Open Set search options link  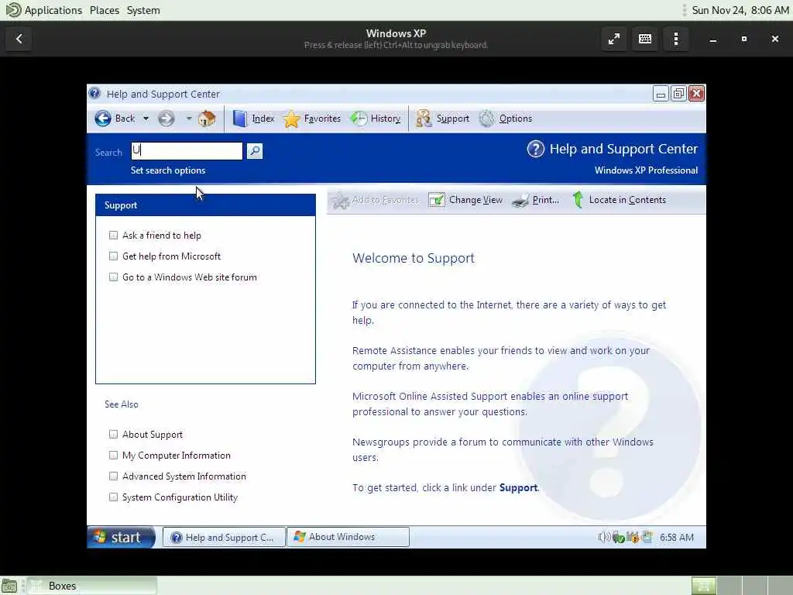(168, 170)
